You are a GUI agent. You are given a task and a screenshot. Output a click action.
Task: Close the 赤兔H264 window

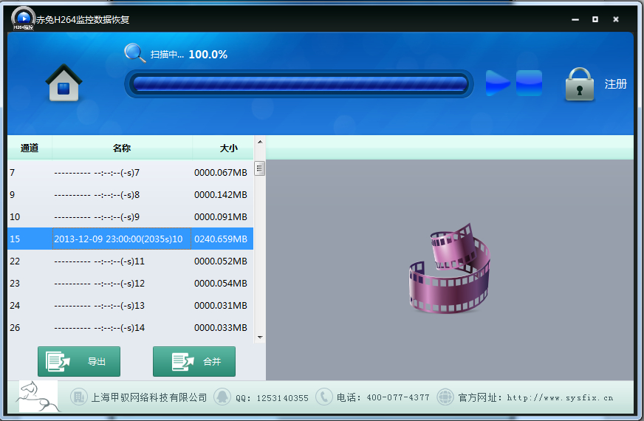[616, 19]
